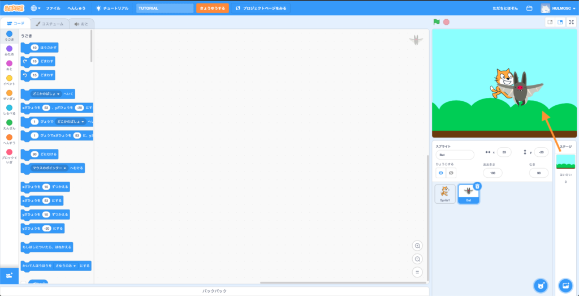Show the sprite using the eye icon
579x296 pixels.
(x=440, y=173)
